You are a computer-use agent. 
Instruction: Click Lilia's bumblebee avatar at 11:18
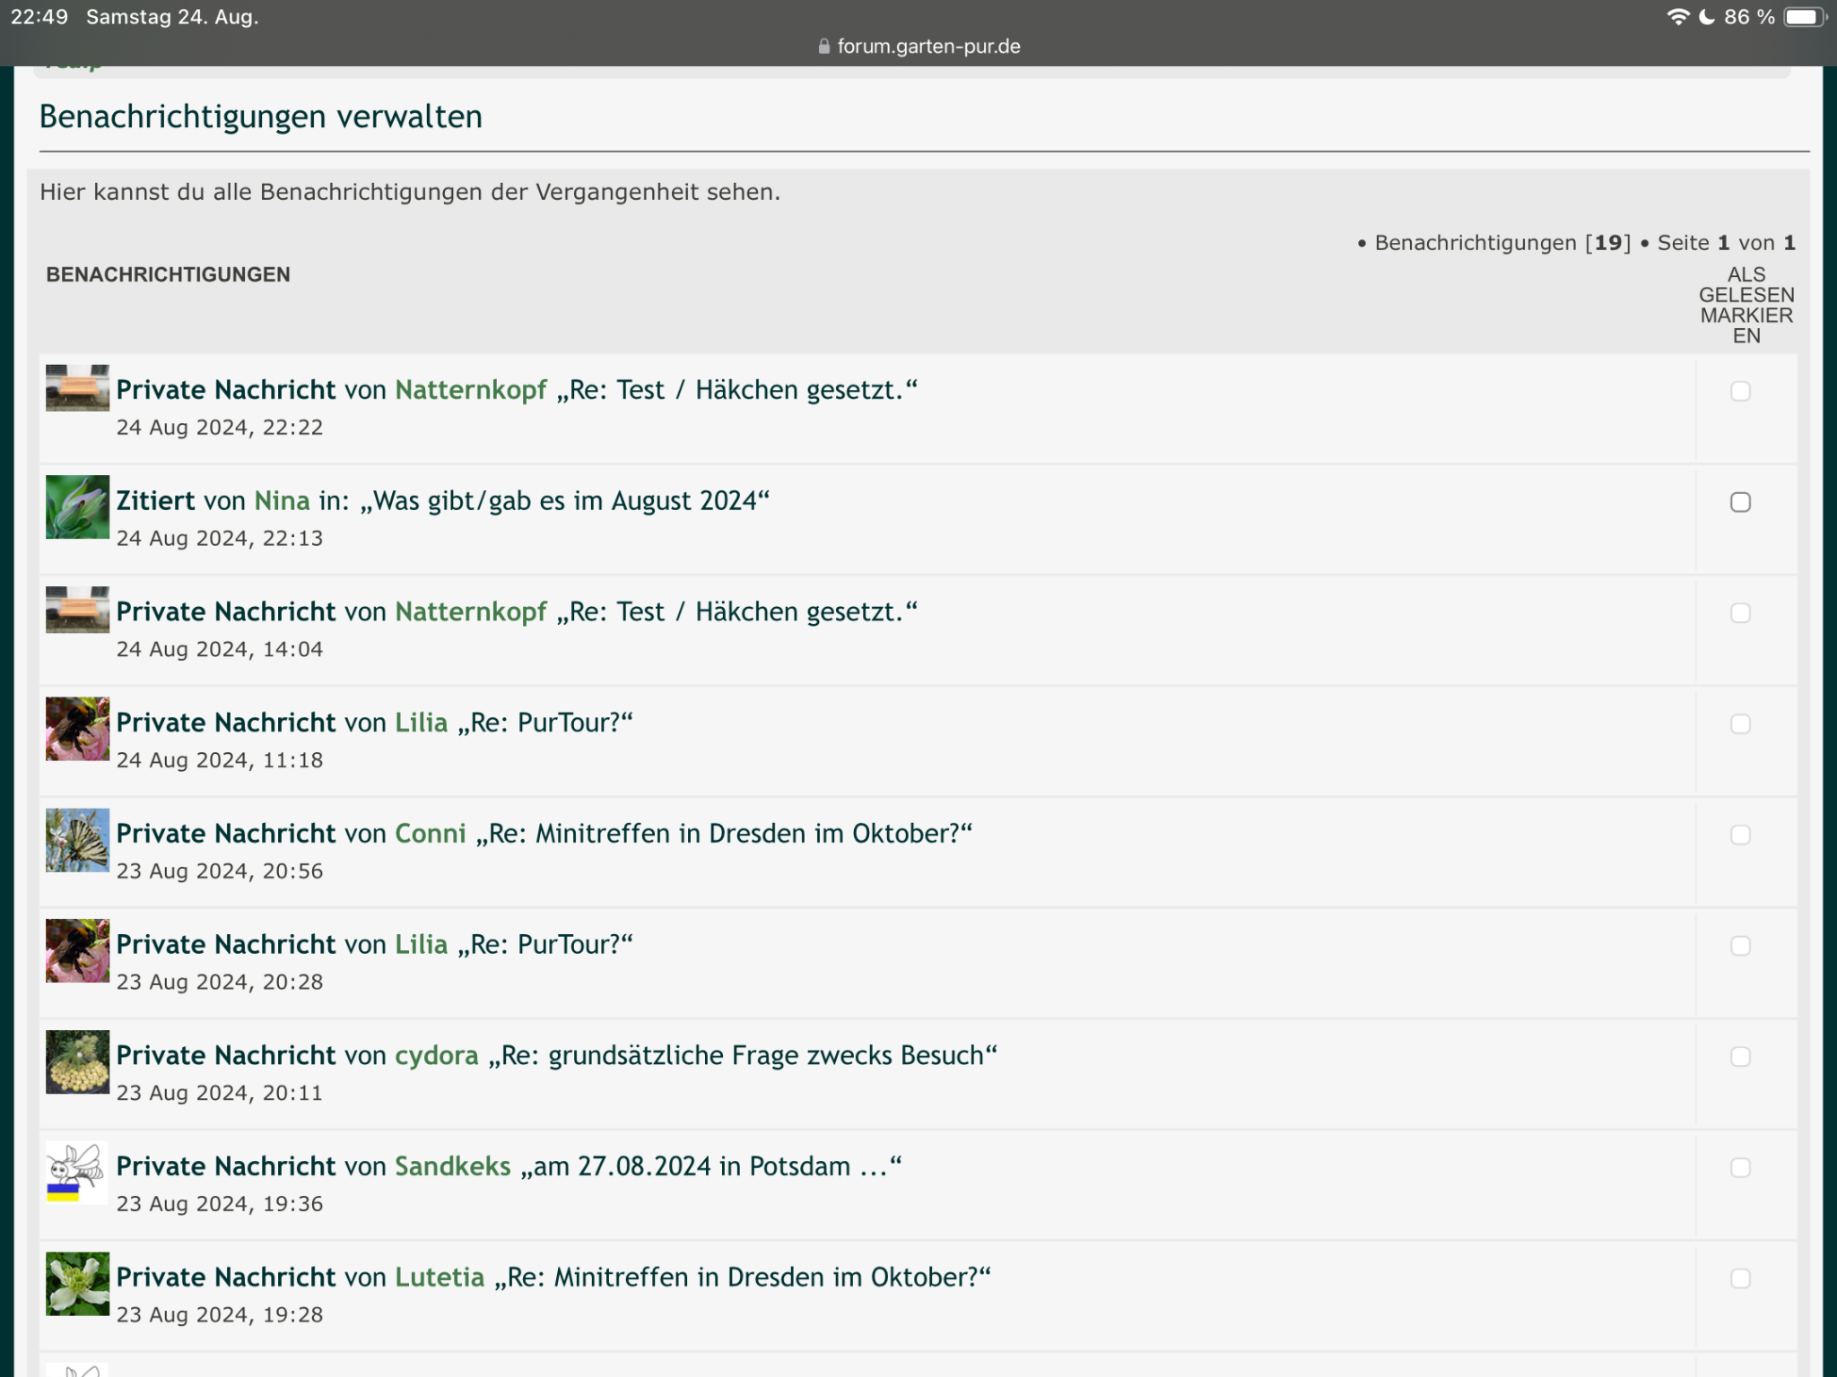pos(77,729)
